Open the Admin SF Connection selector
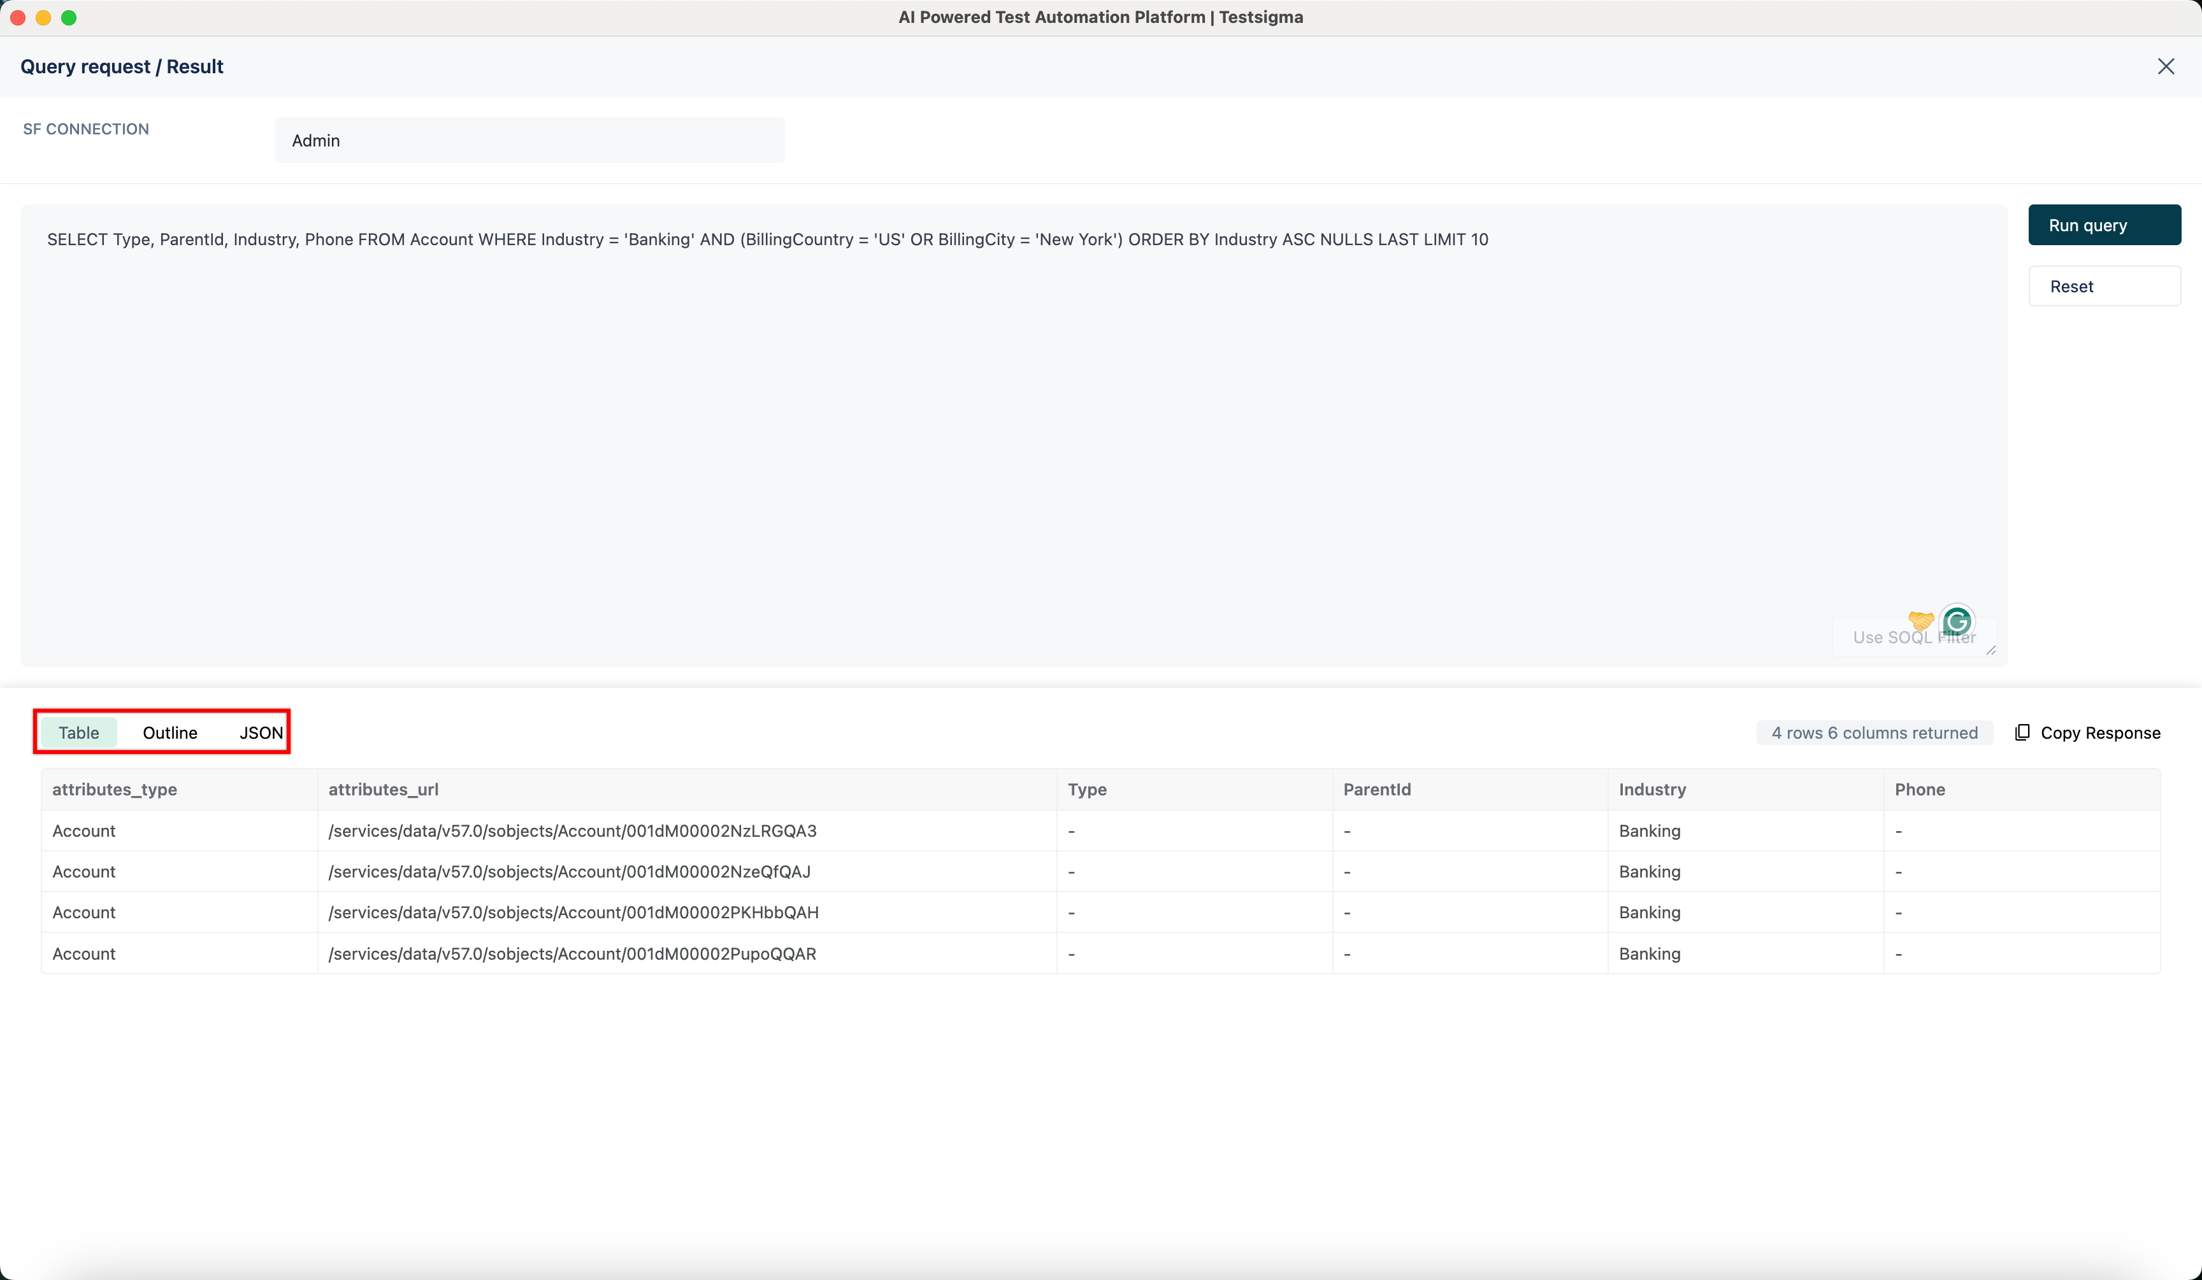Image resolution: width=2202 pixels, height=1280 pixels. coord(529,139)
